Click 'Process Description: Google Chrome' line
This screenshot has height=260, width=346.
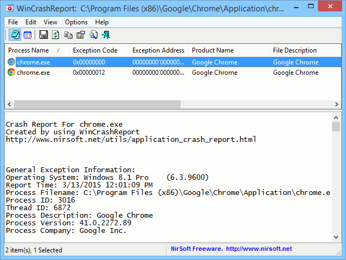point(79,216)
